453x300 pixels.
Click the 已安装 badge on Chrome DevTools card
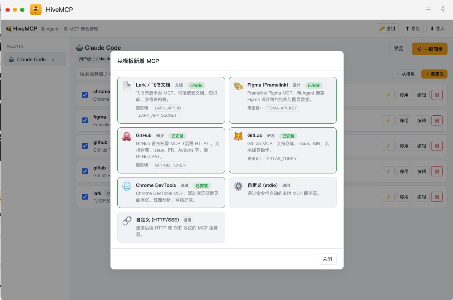pyautogui.click(x=202, y=186)
